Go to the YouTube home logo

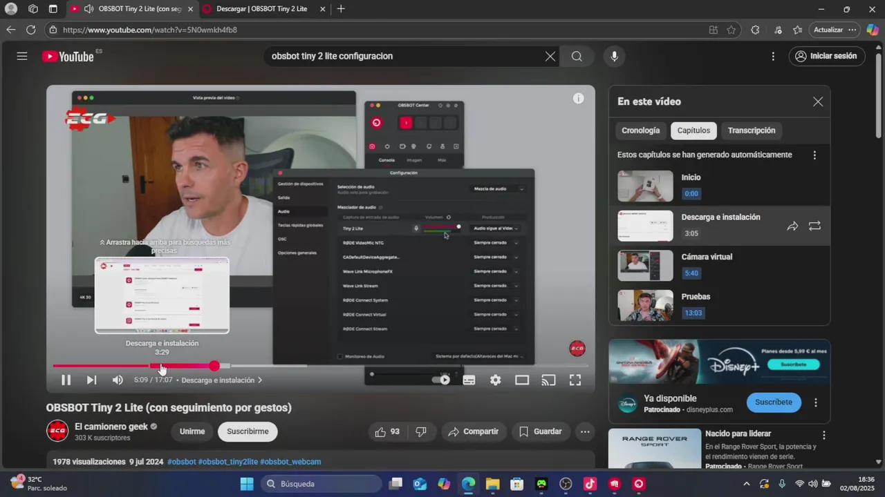pyautogui.click(x=68, y=57)
